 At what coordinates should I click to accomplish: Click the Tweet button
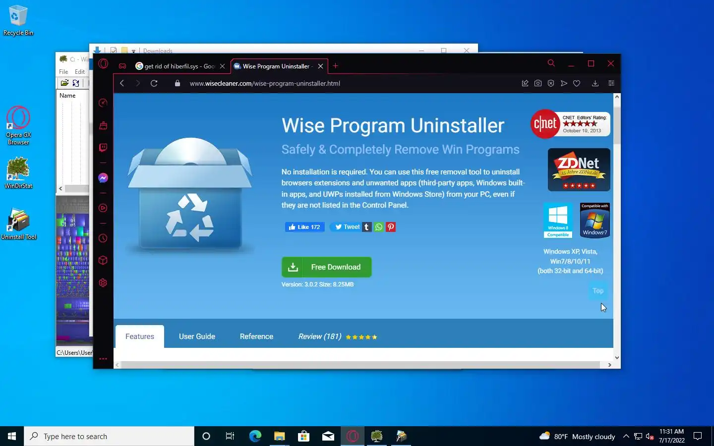coord(346,227)
